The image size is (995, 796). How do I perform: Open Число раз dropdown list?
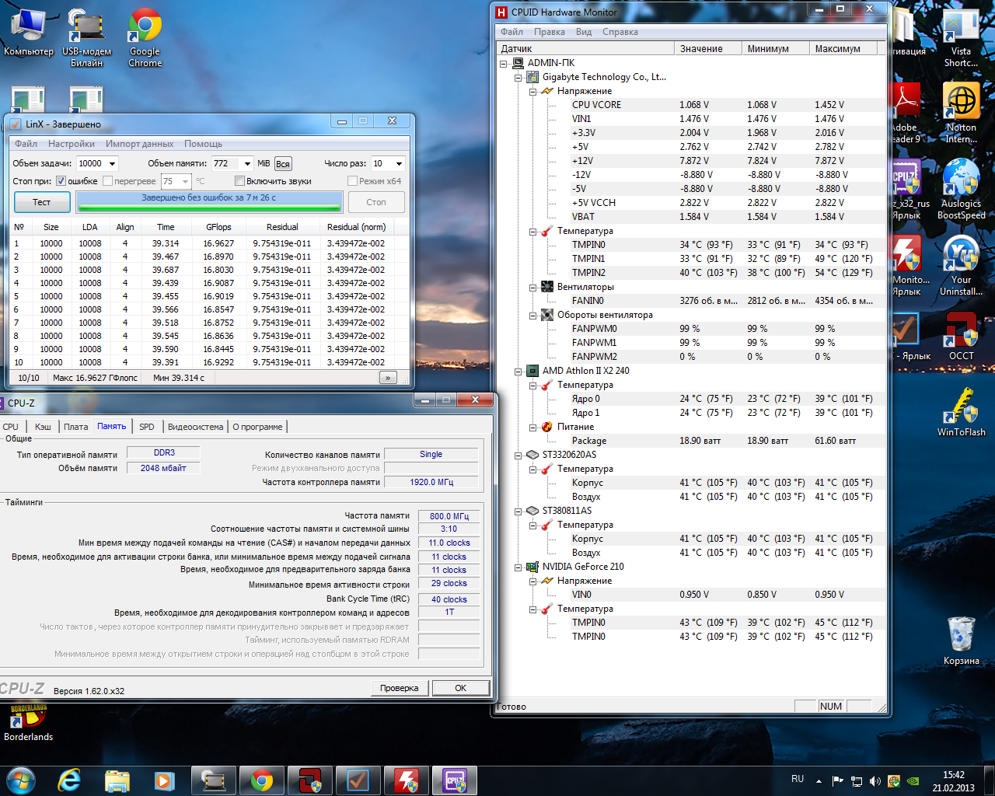pyautogui.click(x=399, y=163)
